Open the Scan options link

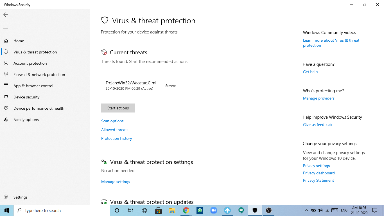click(112, 121)
